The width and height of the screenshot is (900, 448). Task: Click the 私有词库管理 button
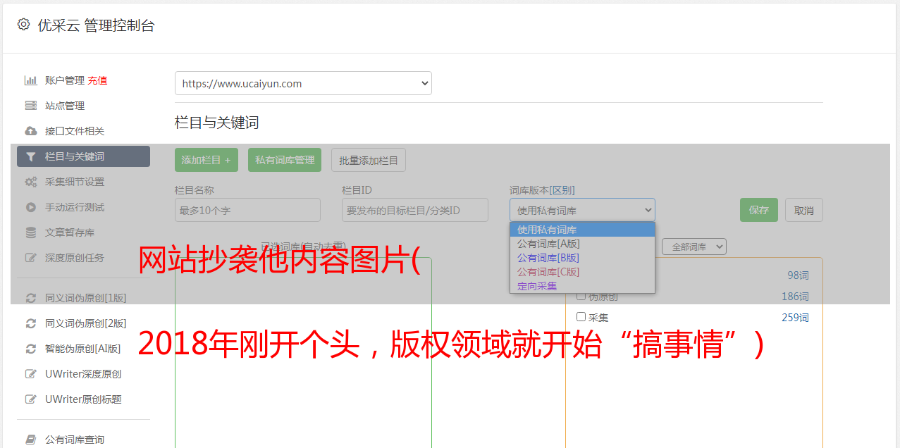point(285,160)
